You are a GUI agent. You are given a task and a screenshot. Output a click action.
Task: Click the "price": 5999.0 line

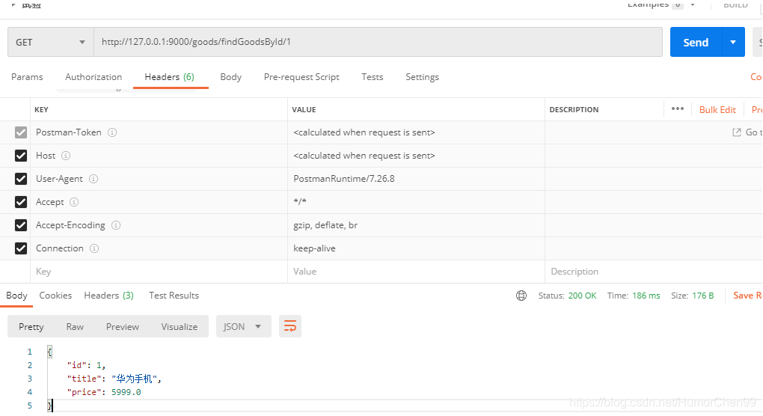(x=104, y=392)
